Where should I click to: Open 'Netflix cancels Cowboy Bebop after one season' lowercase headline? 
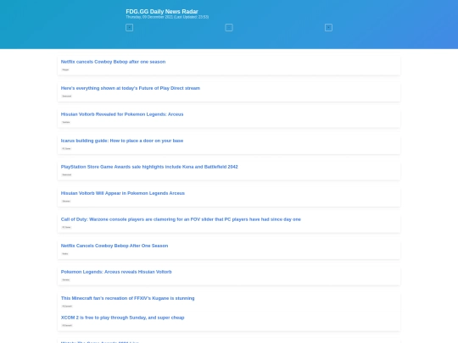[113, 62]
